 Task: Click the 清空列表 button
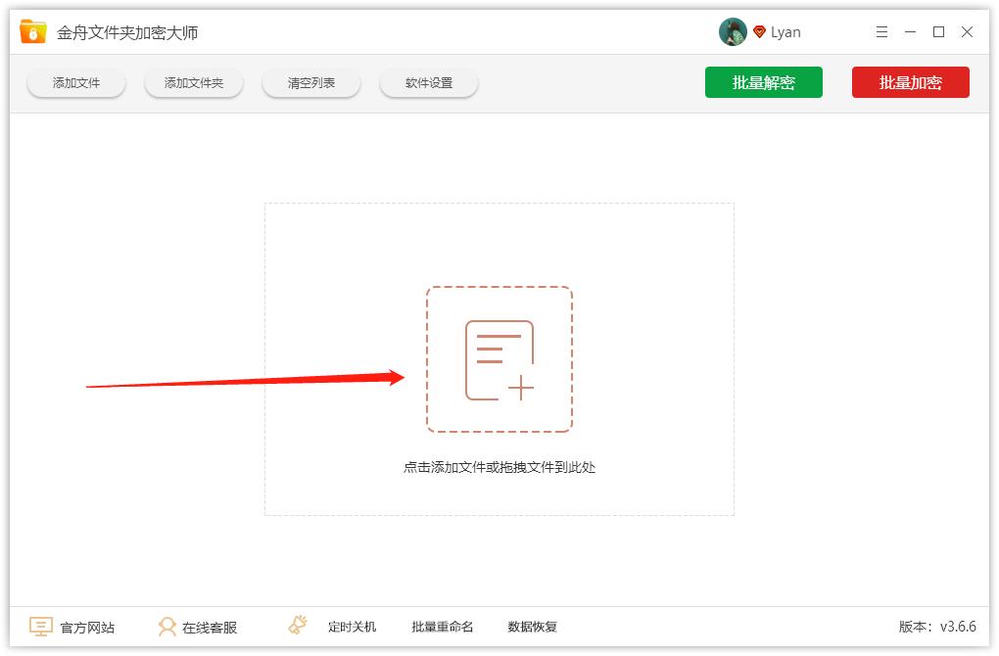(310, 82)
